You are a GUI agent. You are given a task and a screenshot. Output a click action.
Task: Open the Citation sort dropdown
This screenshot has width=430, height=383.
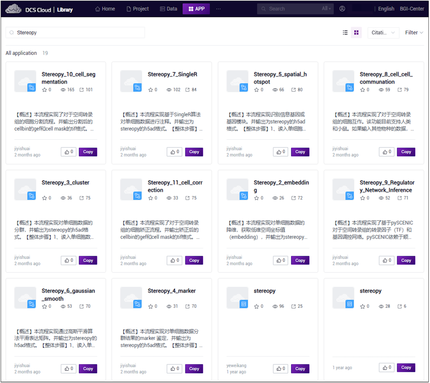(383, 33)
